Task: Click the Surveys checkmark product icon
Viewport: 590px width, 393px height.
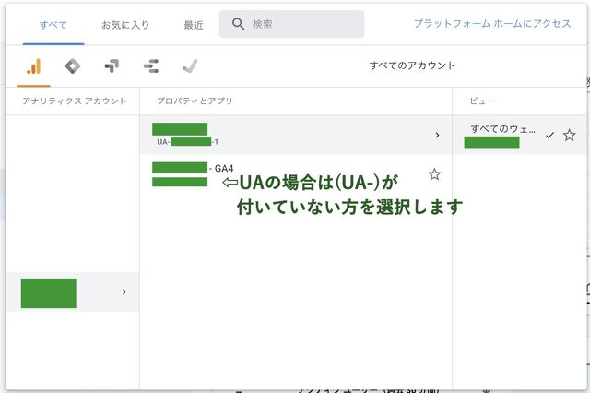Action: 190,66
